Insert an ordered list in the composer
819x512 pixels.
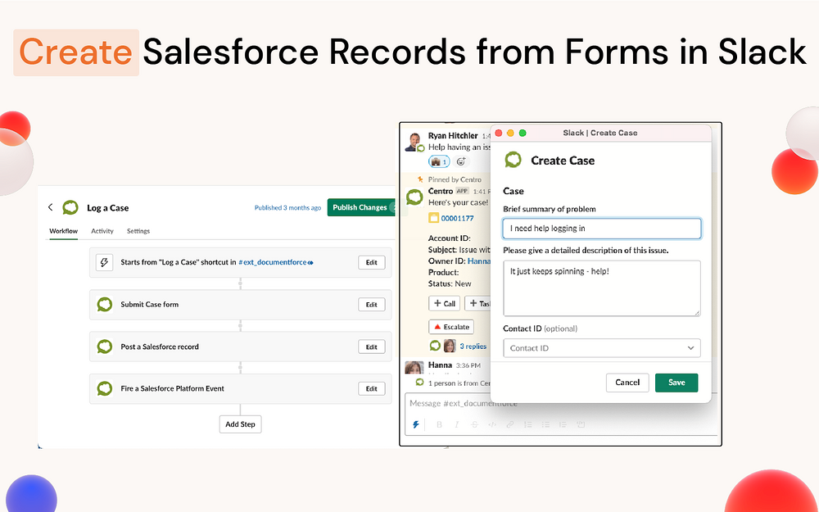click(x=528, y=424)
